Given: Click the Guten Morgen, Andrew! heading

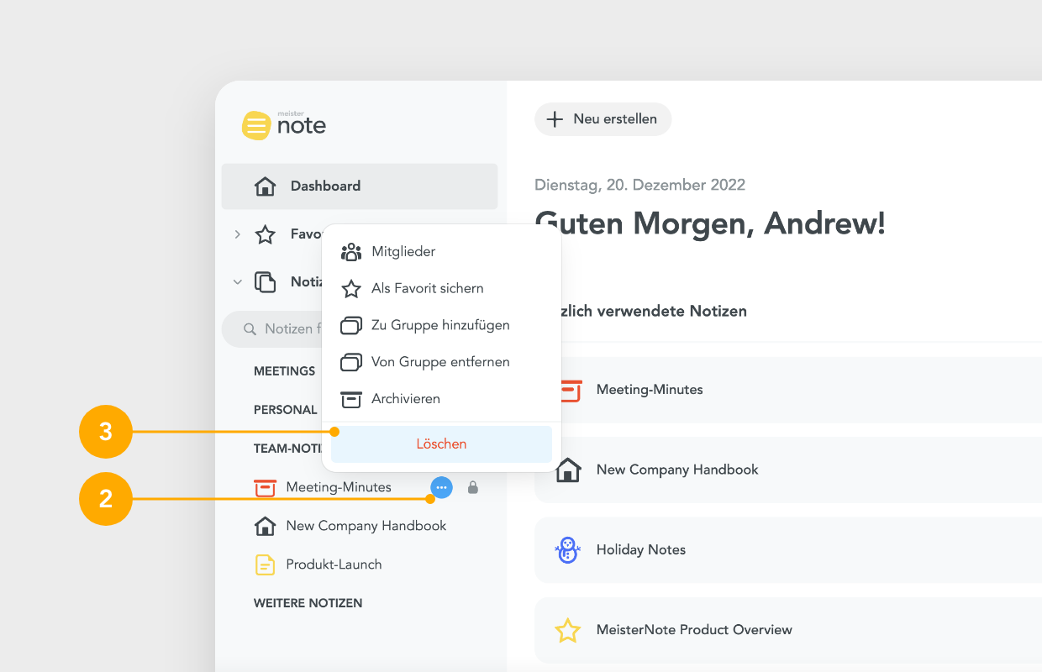Looking at the screenshot, I should coord(710,223).
